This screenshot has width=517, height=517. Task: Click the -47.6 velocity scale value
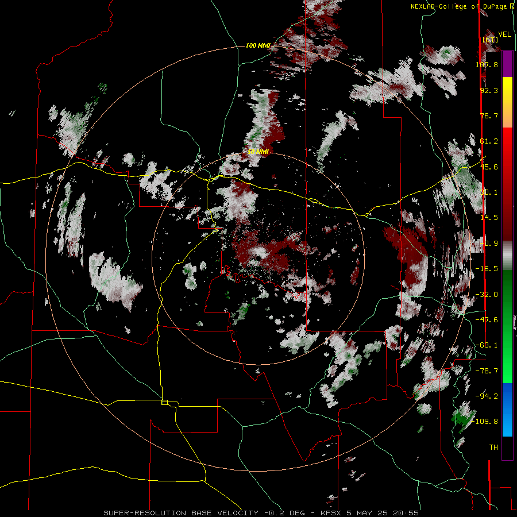pos(487,320)
